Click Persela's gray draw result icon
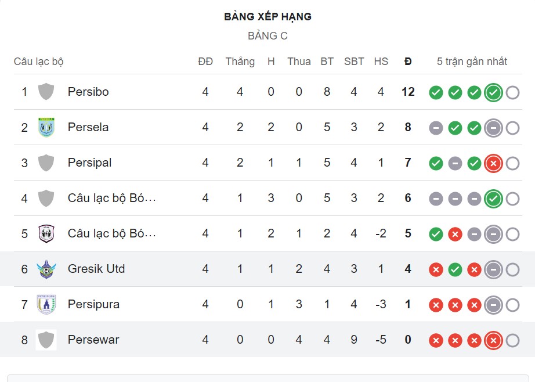The image size is (535, 382). (x=435, y=127)
